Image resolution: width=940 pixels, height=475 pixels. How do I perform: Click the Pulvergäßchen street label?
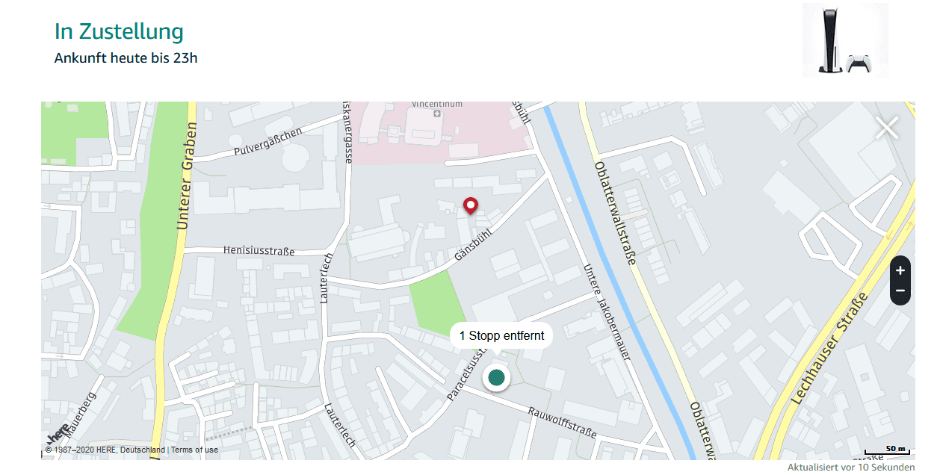[x=268, y=141]
